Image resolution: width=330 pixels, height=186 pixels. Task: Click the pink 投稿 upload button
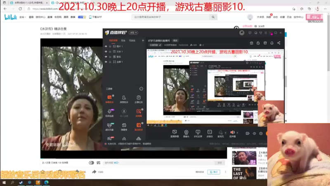pyautogui.click(x=314, y=17)
